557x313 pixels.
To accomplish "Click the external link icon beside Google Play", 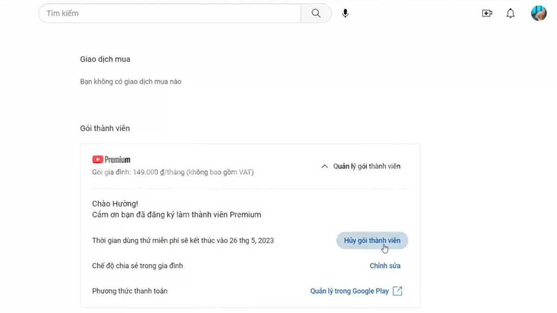I will [x=397, y=291].
